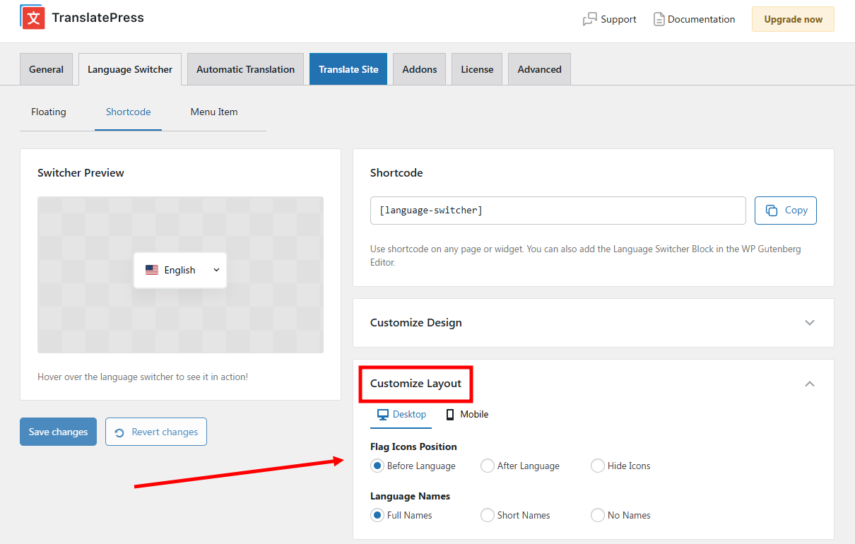Screen dimensions: 855x544
Task: Click the Save changes button
Action: (58, 432)
